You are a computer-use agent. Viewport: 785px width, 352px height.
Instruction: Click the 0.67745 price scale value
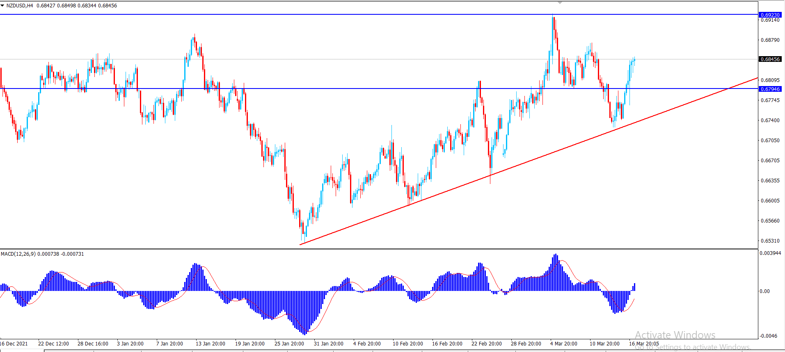770,100
